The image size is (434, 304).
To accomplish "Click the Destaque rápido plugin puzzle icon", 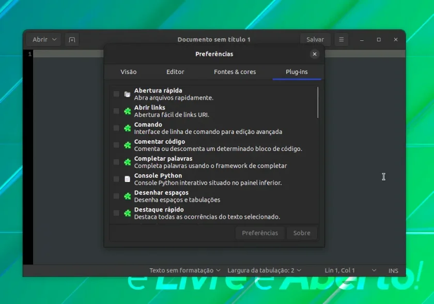I will [127, 213].
